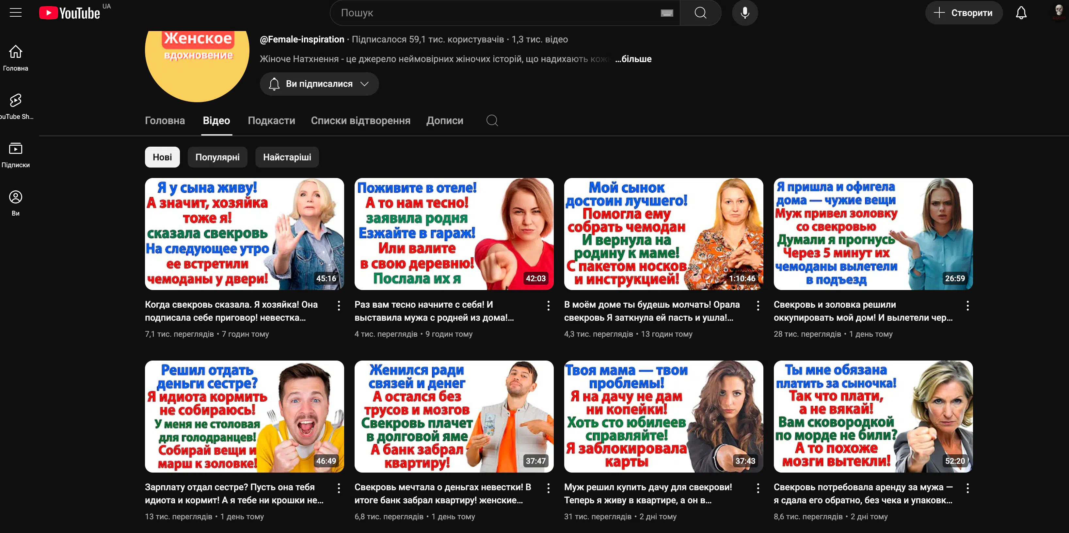Play the 26:59 'Я пришла и офигела' thumbnail
Viewport: 1069px width, 533px height.
[873, 234]
